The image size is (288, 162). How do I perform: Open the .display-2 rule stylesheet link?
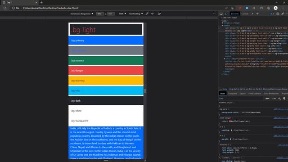coord(283,145)
